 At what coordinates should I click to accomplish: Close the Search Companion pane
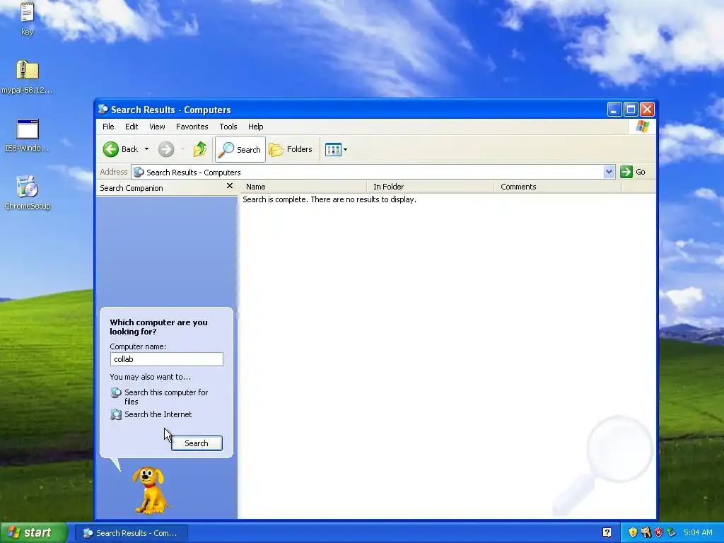230,186
